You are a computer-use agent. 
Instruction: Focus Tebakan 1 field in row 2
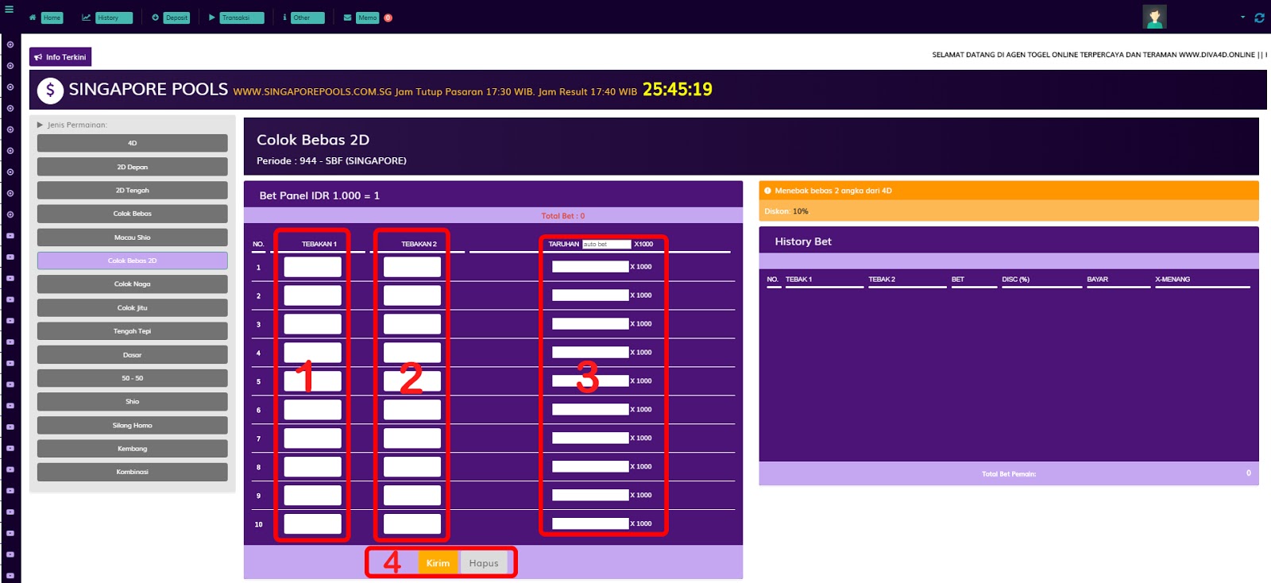tap(313, 295)
